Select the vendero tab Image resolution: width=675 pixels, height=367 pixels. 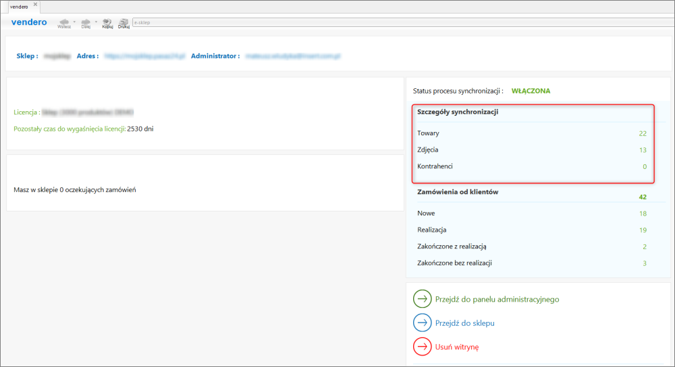(x=18, y=6)
